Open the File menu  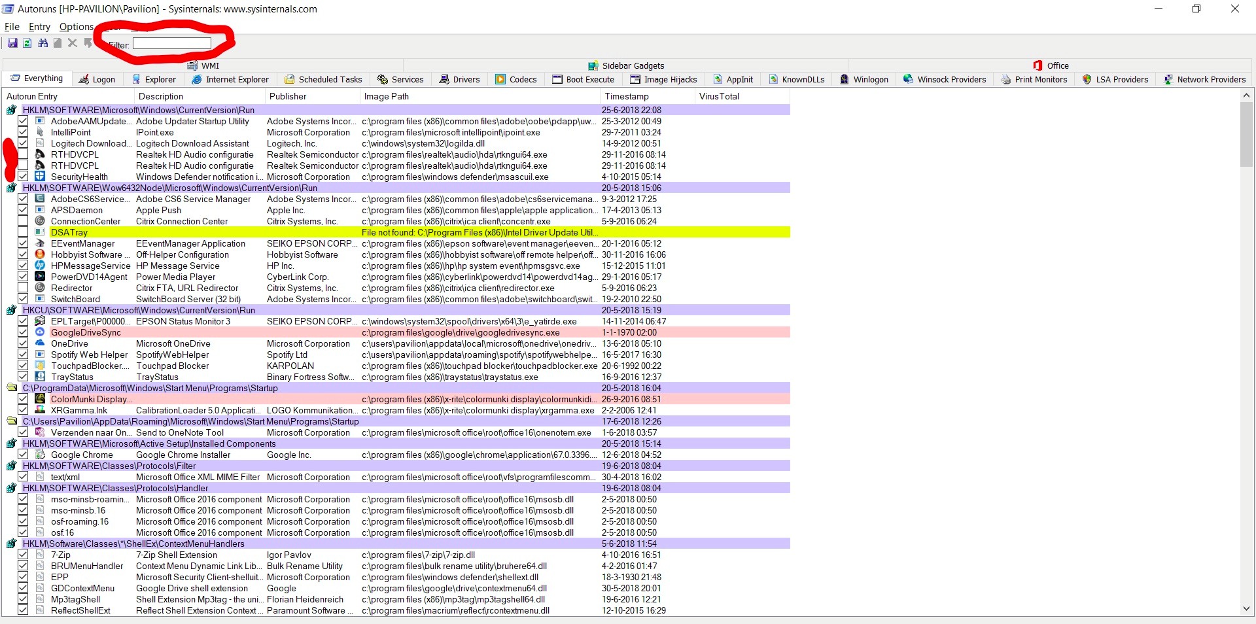[12, 27]
